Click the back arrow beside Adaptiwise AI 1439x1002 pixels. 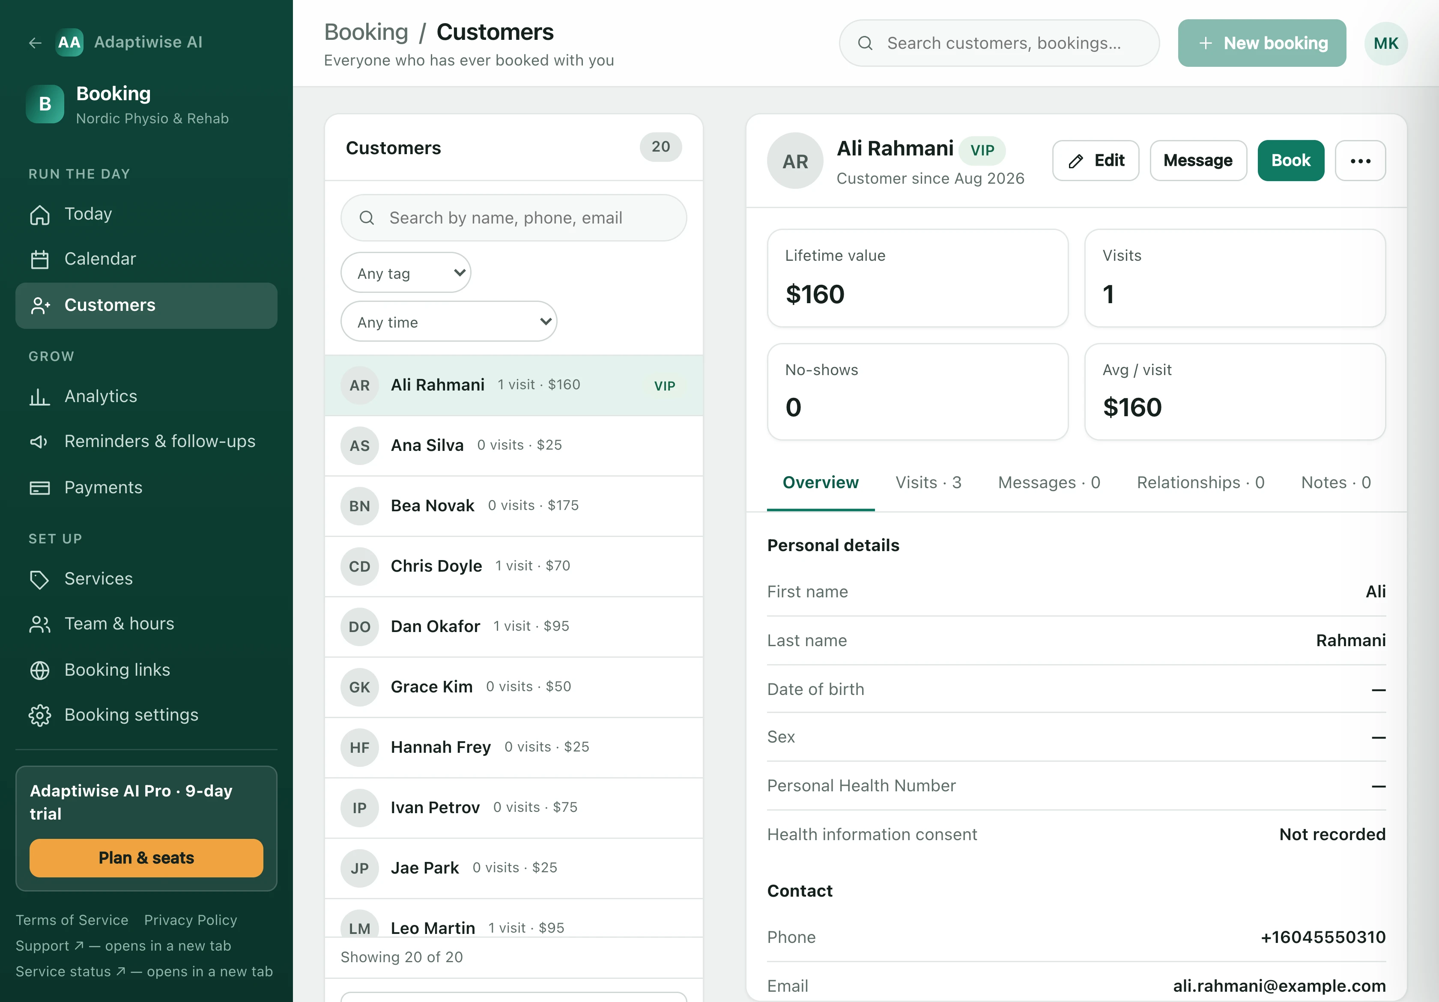[35, 43]
